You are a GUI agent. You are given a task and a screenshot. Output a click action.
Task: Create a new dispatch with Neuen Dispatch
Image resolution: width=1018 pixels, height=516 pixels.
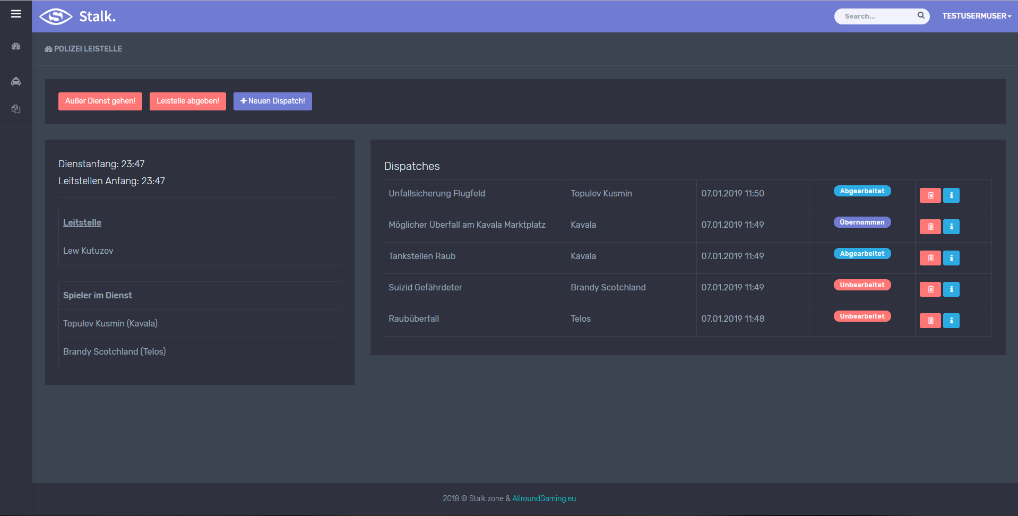coord(272,101)
